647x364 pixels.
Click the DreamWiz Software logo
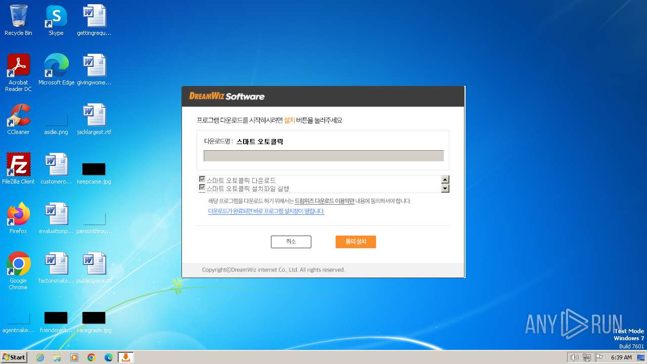(x=227, y=96)
